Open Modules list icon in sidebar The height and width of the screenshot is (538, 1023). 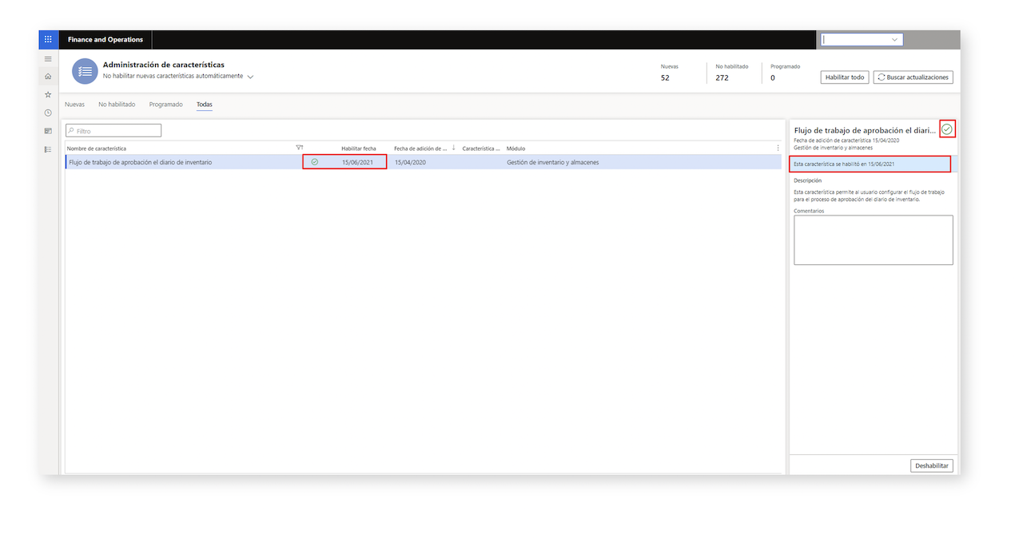coord(48,149)
